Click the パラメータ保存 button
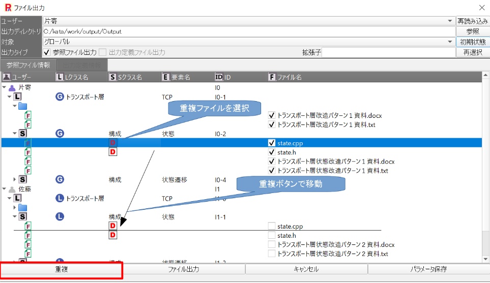The image size is (490, 283). pos(429,269)
